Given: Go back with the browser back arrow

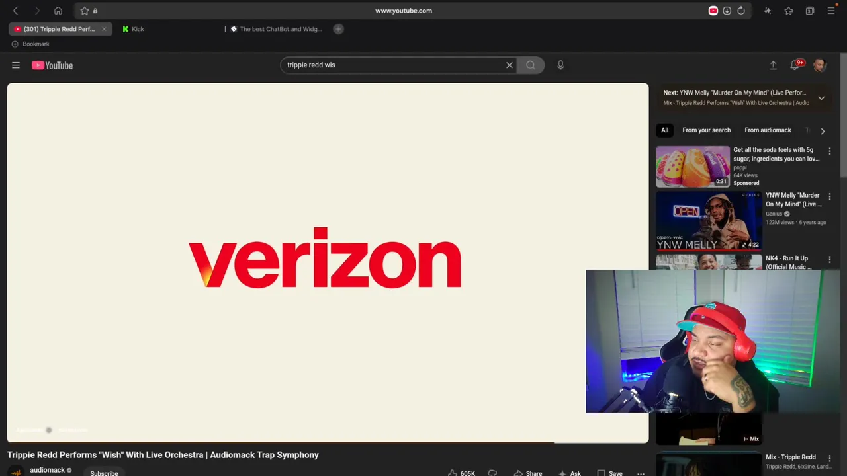Looking at the screenshot, I should pyautogui.click(x=16, y=11).
